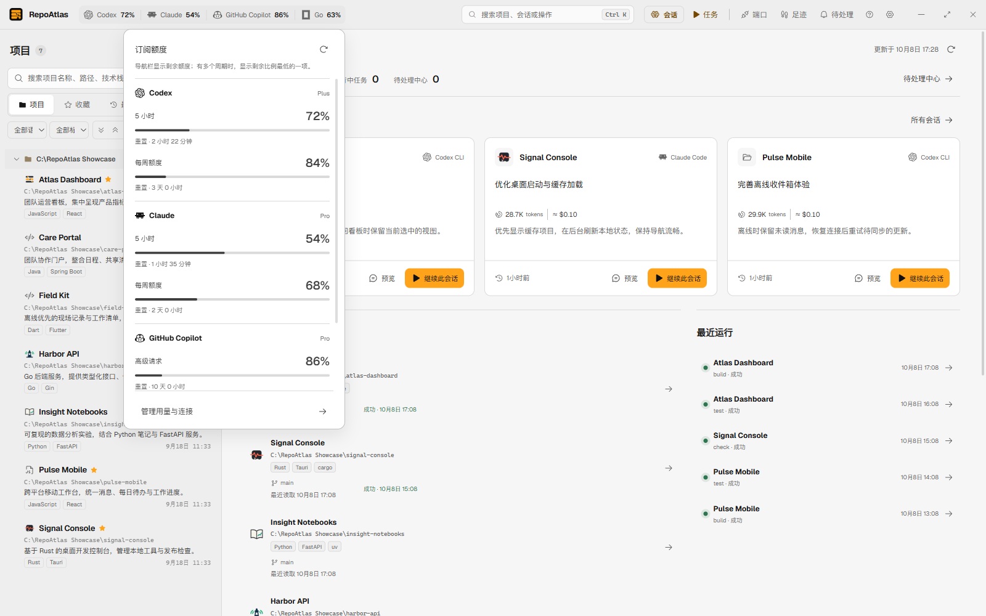Open Signal Console project row arrow
This screenshot has width=986, height=616.
tap(669, 468)
